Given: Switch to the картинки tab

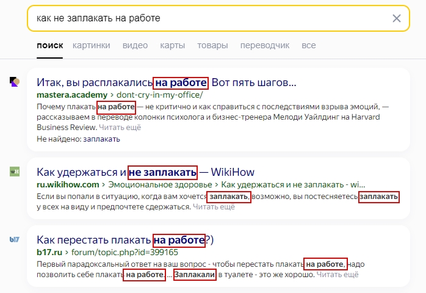Looking at the screenshot, I should pyautogui.click(x=91, y=45).
